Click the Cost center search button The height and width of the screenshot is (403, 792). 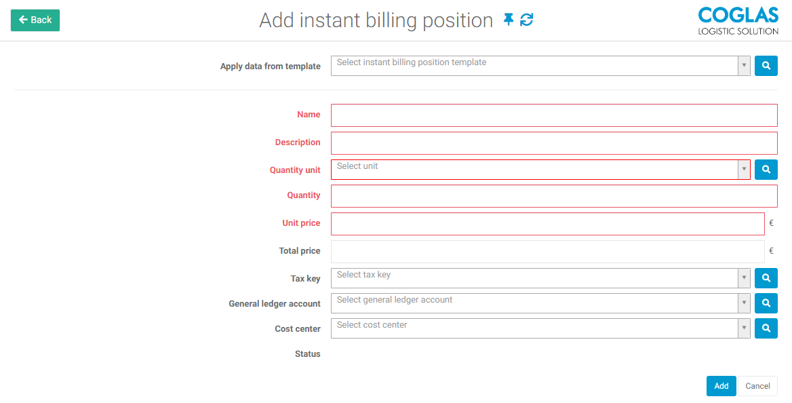(x=766, y=328)
